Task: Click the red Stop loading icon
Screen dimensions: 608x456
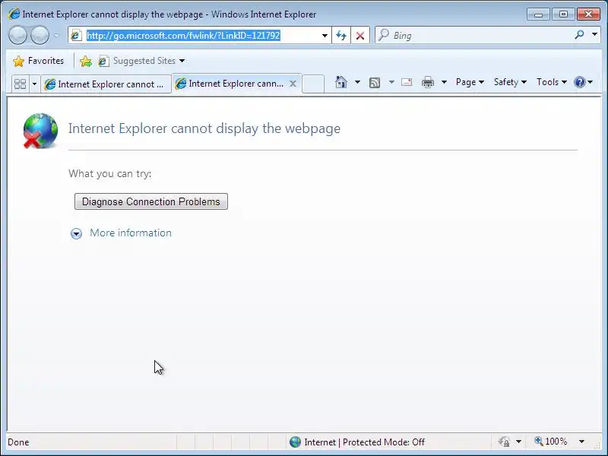Action: [359, 36]
